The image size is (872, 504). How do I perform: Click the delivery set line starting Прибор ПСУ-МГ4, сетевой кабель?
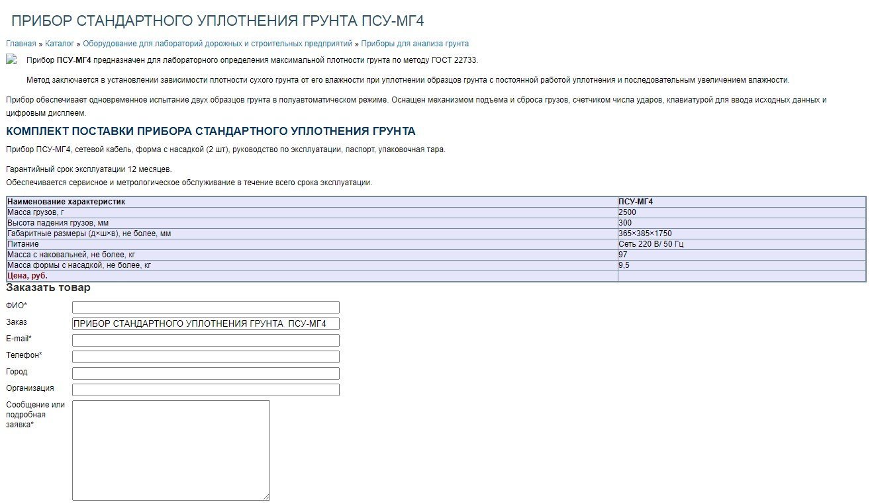click(226, 149)
